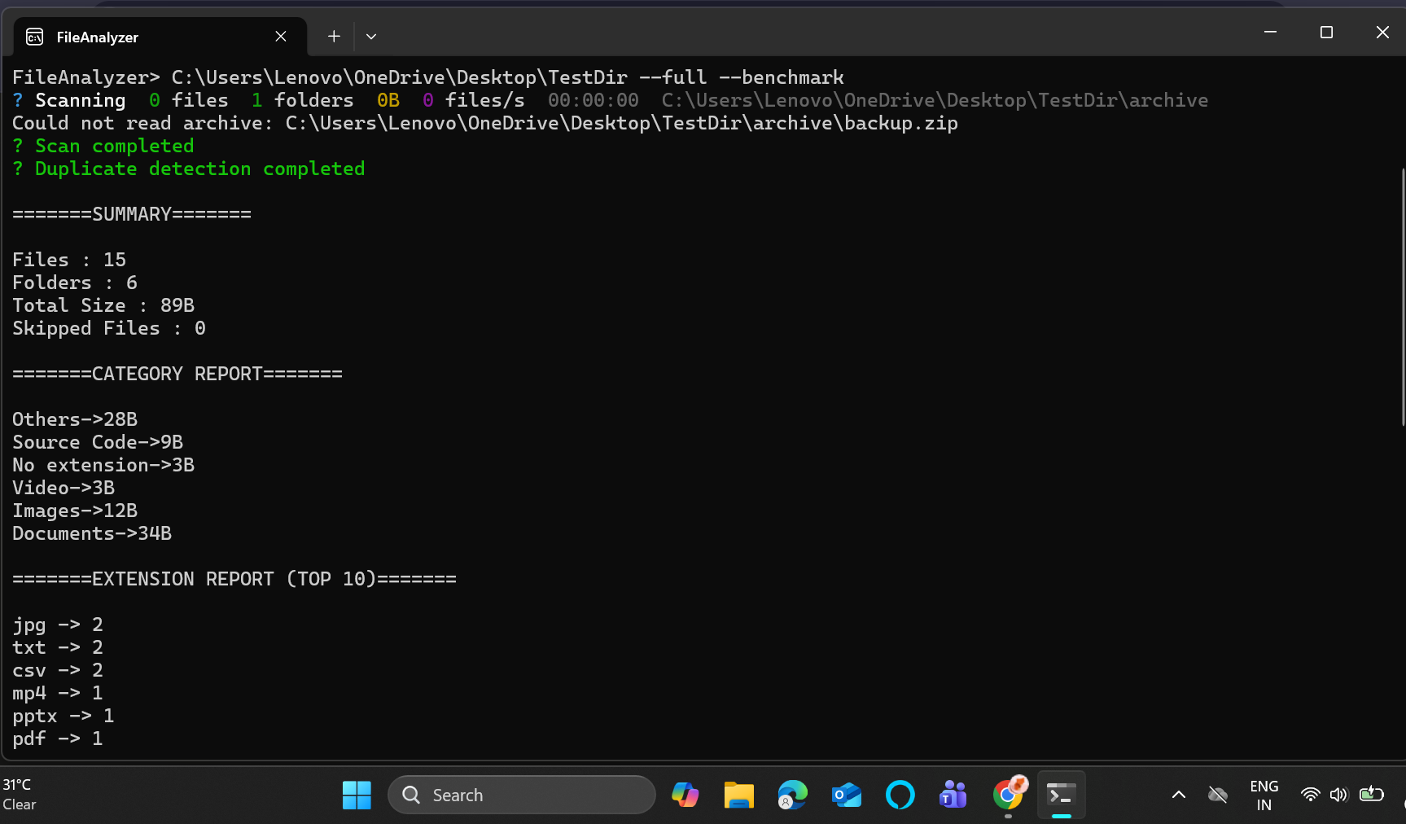1406x824 pixels.
Task: Click the 'pptx -> 1' line
Action: 64,716
